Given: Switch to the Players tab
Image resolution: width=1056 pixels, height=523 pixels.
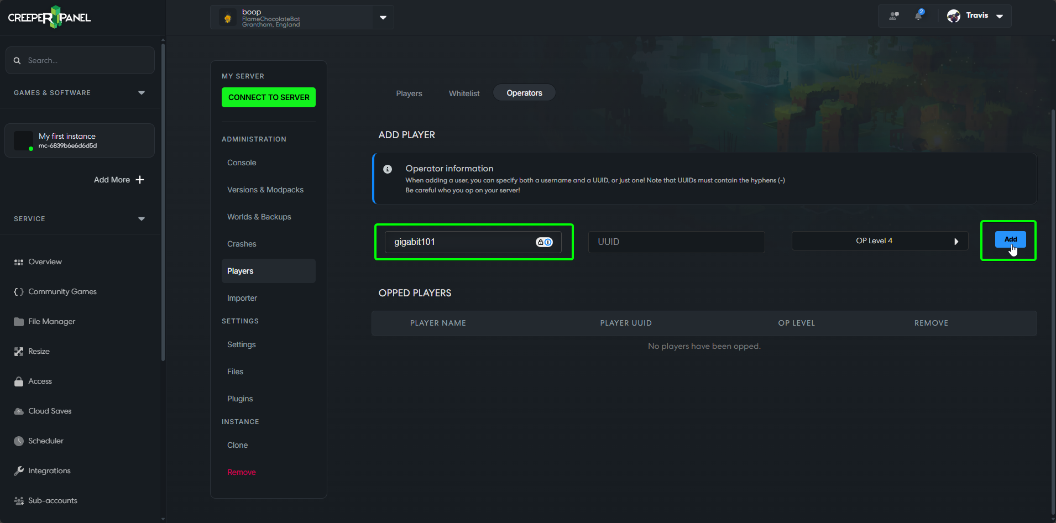Looking at the screenshot, I should pyautogui.click(x=409, y=93).
